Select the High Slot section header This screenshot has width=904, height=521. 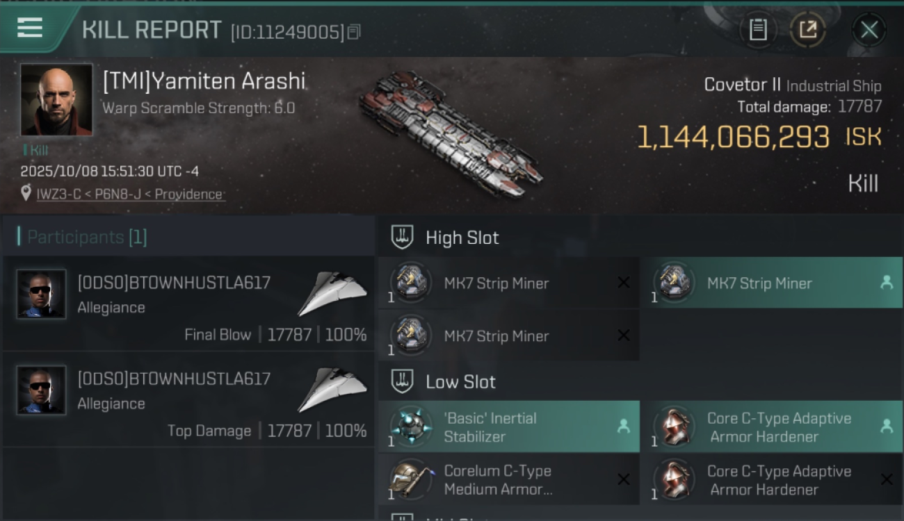[462, 238]
